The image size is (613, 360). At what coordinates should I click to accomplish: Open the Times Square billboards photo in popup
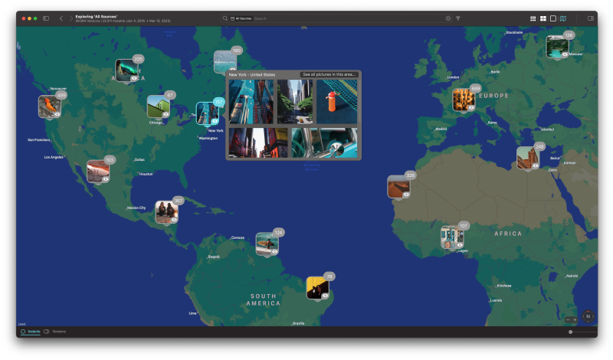point(258,142)
